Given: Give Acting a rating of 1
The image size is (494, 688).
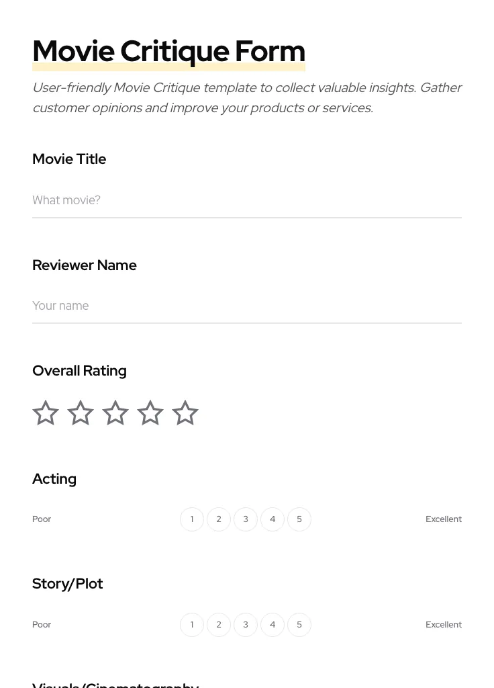Looking at the screenshot, I should click(192, 519).
